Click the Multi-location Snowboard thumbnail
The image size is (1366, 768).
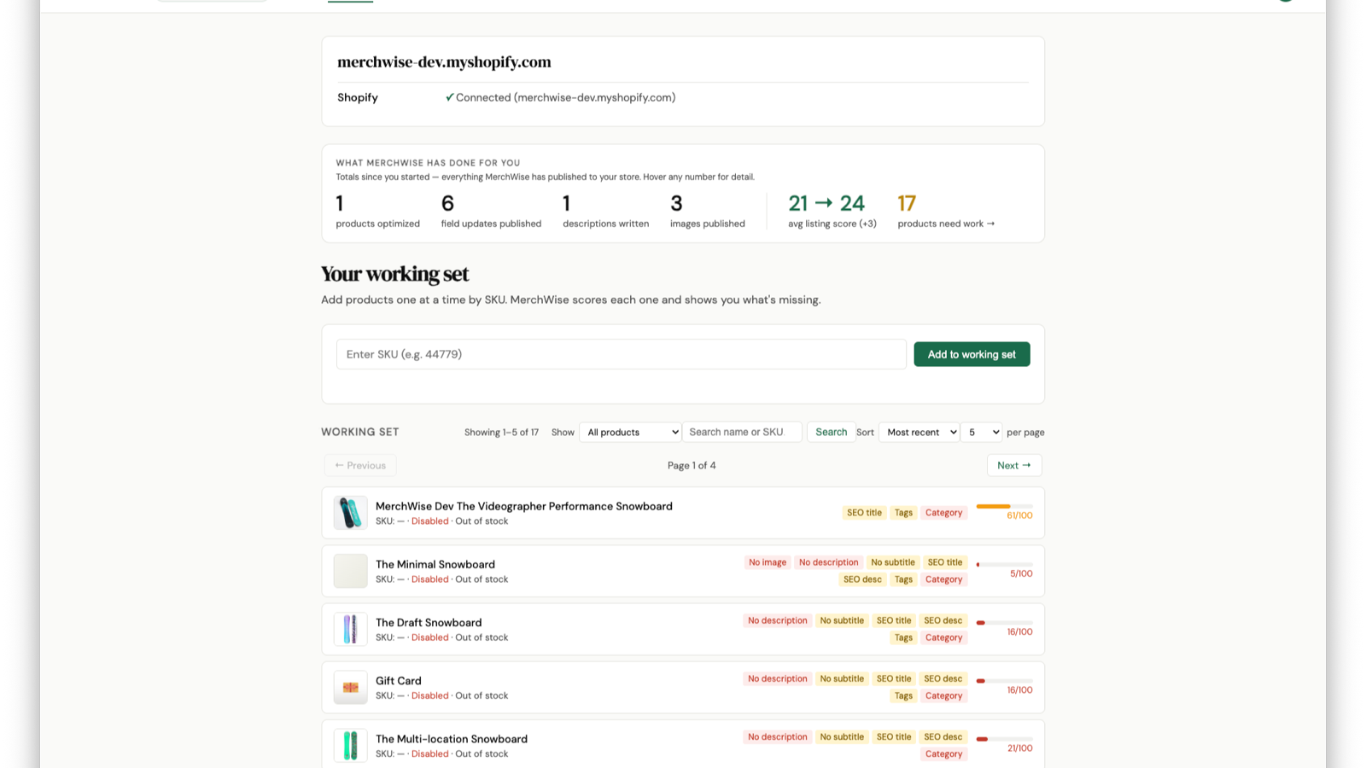pos(350,745)
